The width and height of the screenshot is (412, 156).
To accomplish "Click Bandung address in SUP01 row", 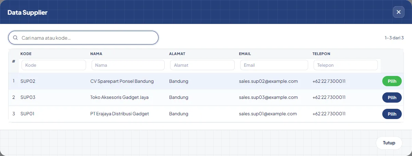I will pos(179,114).
